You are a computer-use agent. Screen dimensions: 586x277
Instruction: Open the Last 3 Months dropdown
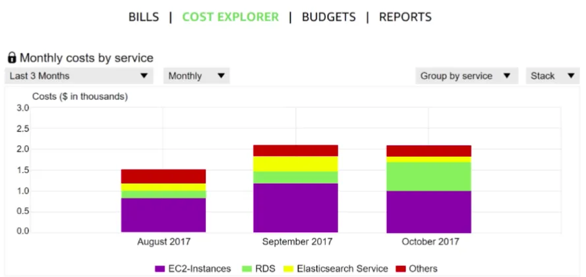(79, 76)
